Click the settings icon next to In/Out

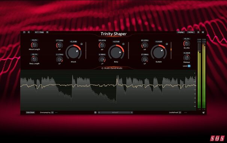(198, 32)
